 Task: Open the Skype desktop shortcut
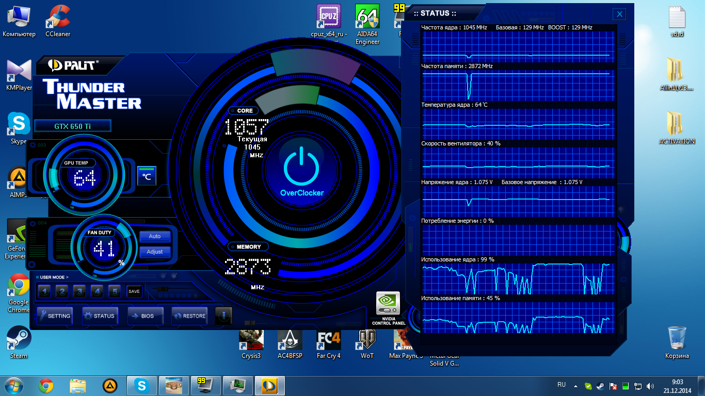point(19,128)
